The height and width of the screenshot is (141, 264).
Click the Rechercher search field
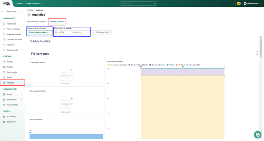[139, 3]
